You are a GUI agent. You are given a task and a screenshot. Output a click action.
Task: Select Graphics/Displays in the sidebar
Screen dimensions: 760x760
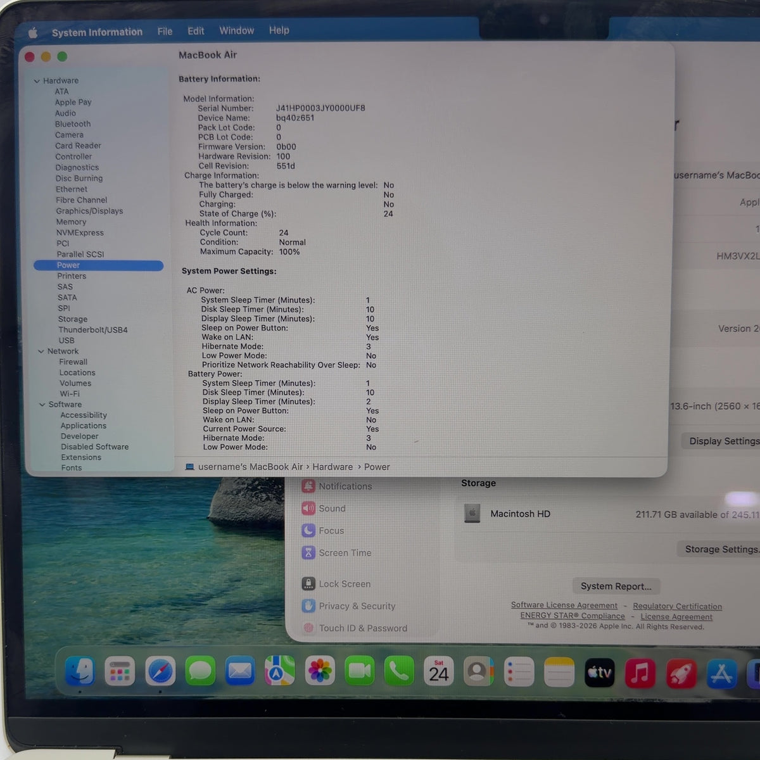pyautogui.click(x=89, y=211)
